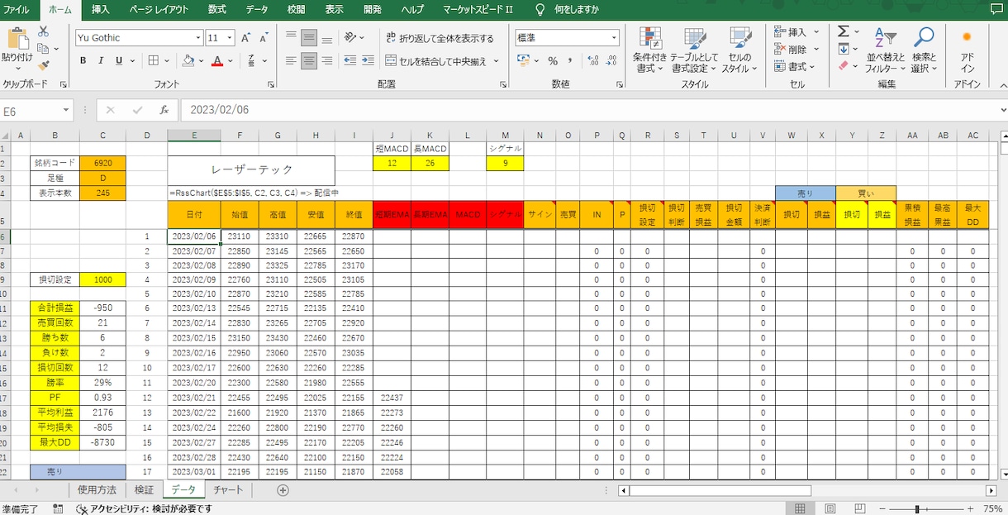
Task: Open the ファイル tab
Action: coord(17,10)
